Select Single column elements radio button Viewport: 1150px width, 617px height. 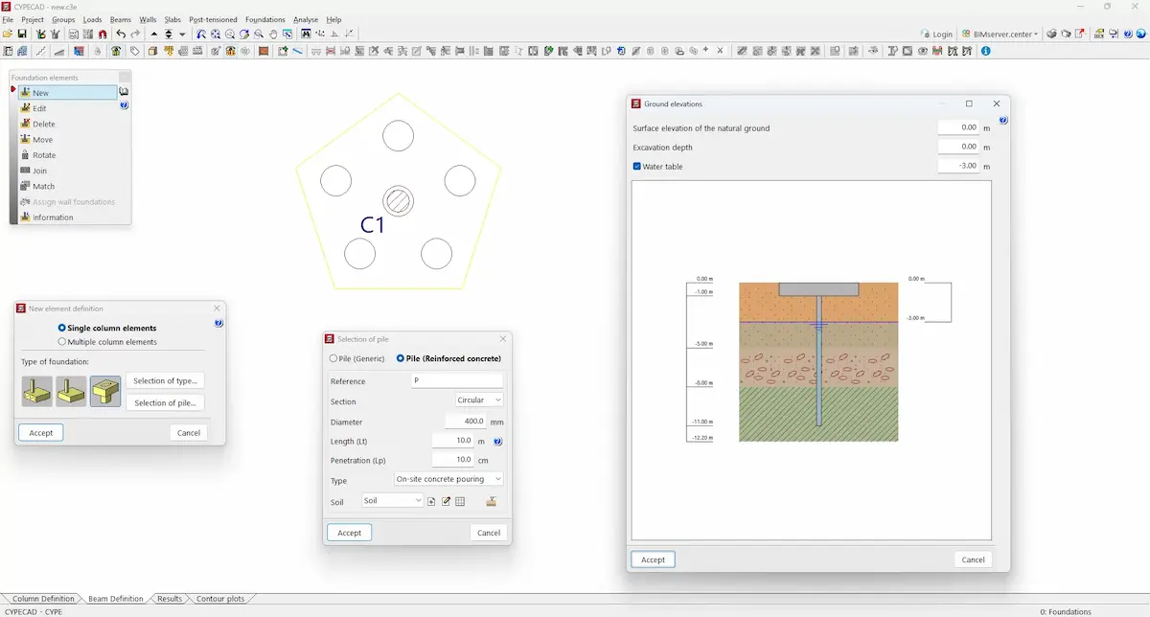tap(62, 328)
